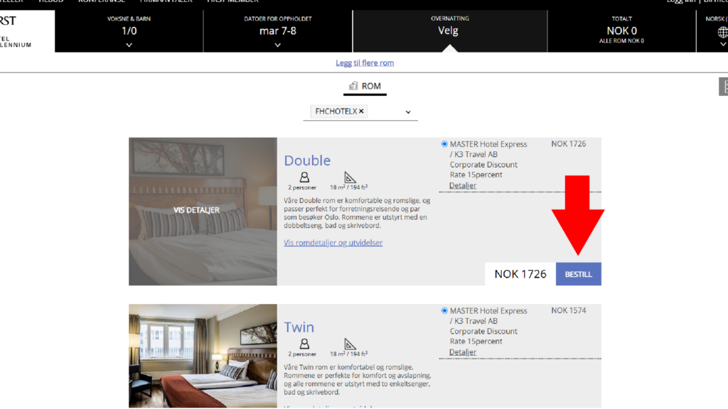View the Totalt NOK 0 summary
The height and width of the screenshot is (409, 728).
pos(621,31)
